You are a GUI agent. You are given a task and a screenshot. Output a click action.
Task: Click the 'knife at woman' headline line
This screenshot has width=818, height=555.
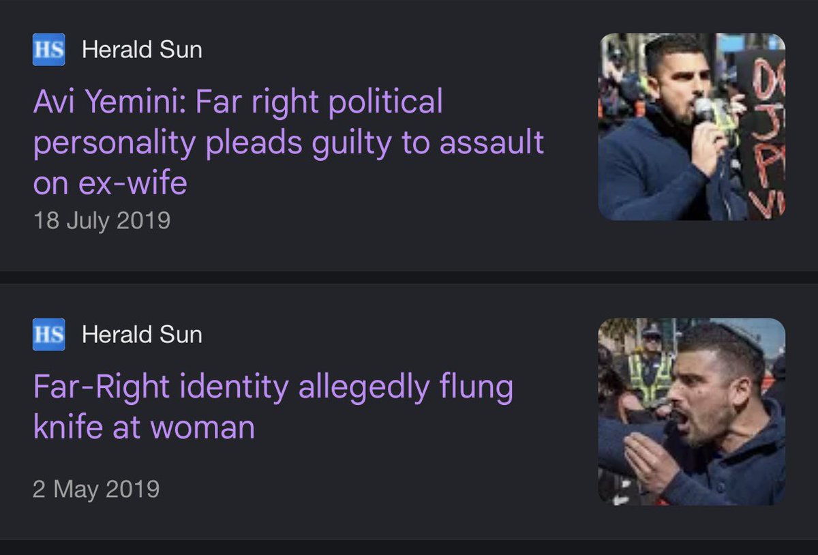click(x=144, y=427)
